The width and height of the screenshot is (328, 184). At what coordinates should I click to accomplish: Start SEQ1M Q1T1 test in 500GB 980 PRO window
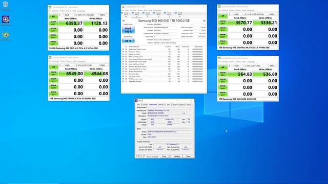tap(53, 30)
